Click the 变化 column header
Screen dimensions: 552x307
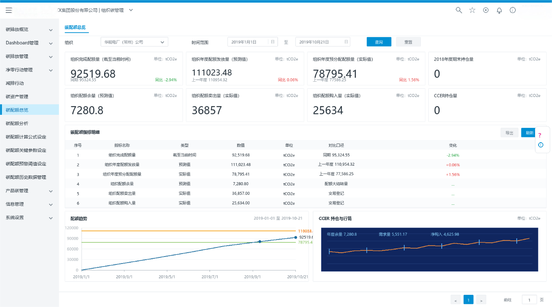point(453,145)
